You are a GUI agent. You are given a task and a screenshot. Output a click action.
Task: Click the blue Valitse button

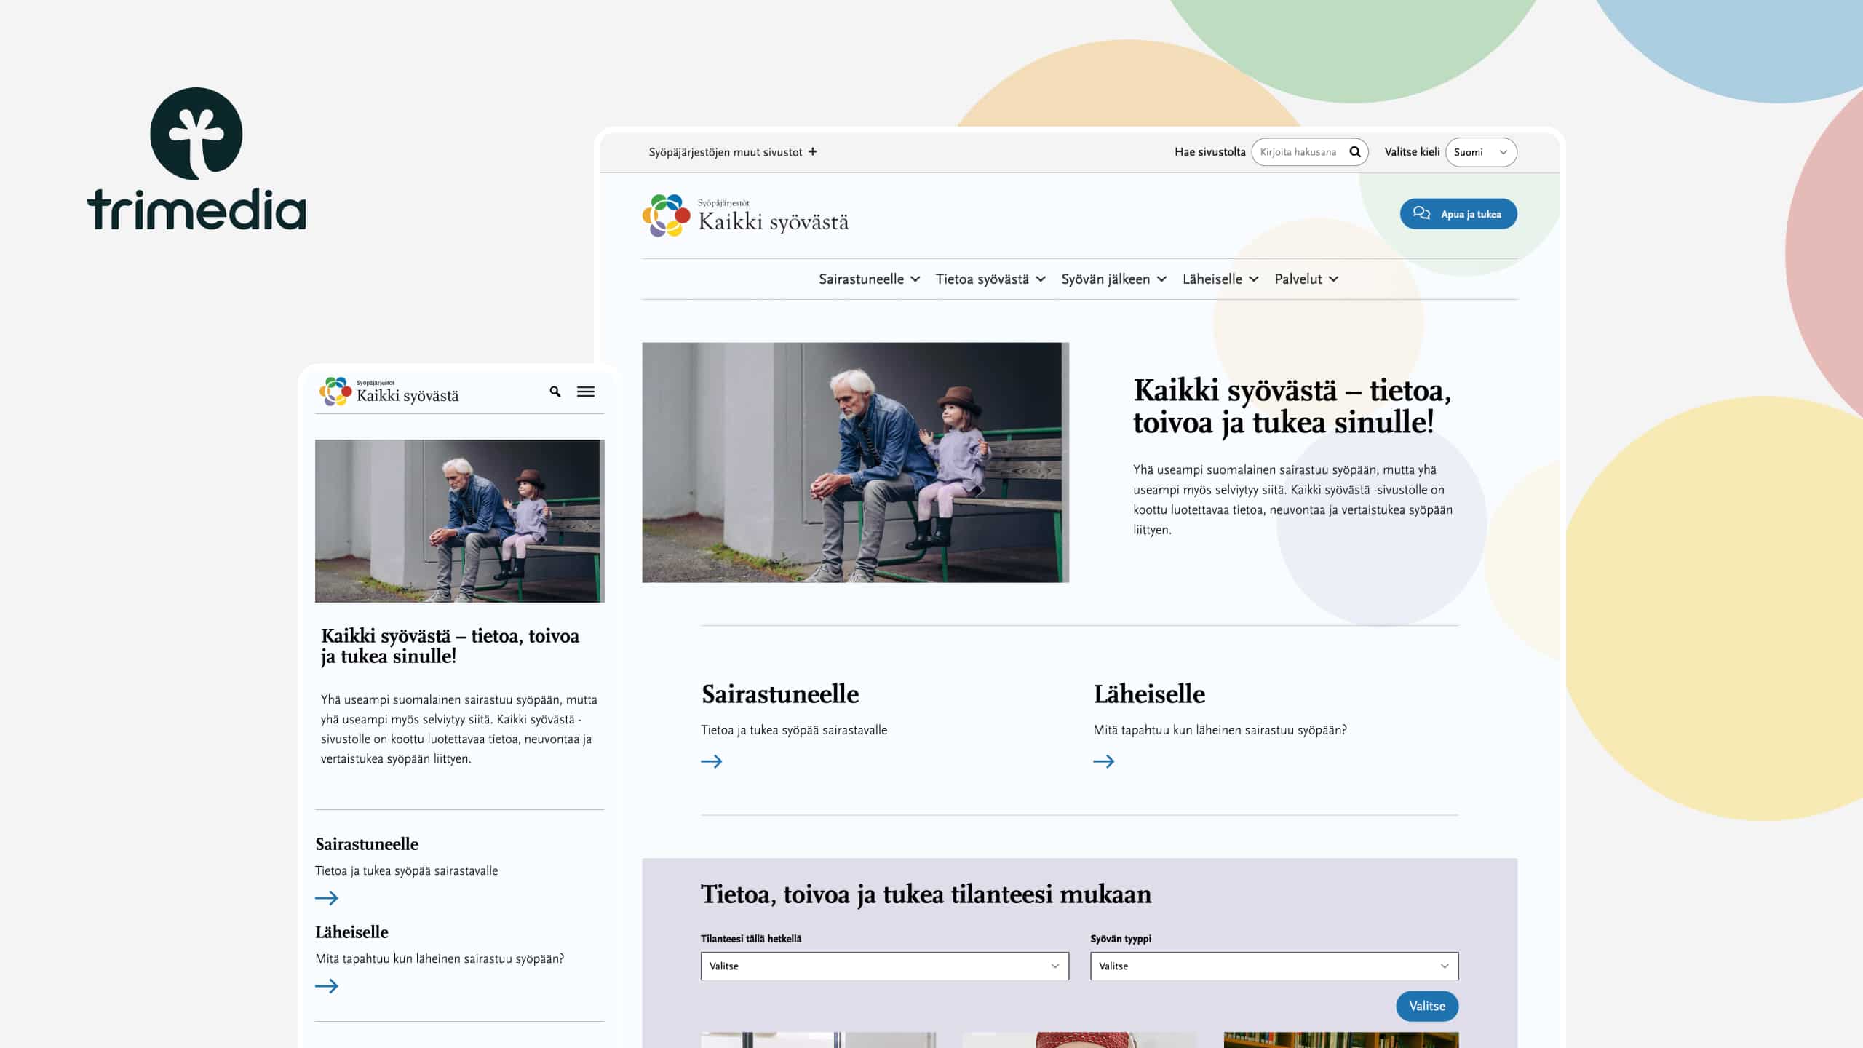pos(1427,1006)
